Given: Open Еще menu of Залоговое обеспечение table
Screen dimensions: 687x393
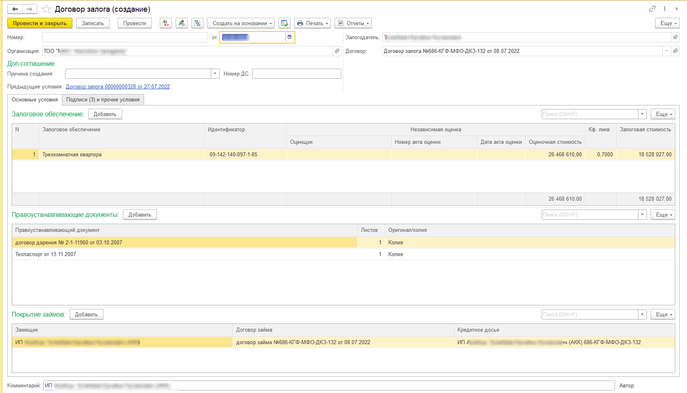Looking at the screenshot, I should [663, 114].
